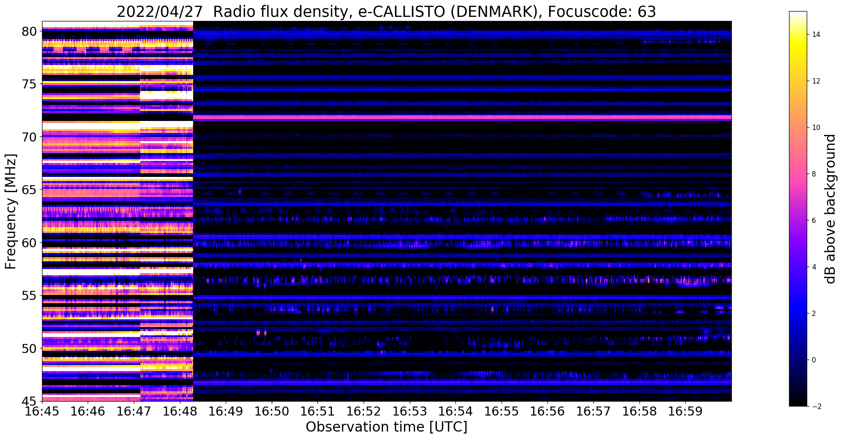Screen dimensions: 843x439
Task: Click the colorbar tick label 8
Action: pos(813,174)
